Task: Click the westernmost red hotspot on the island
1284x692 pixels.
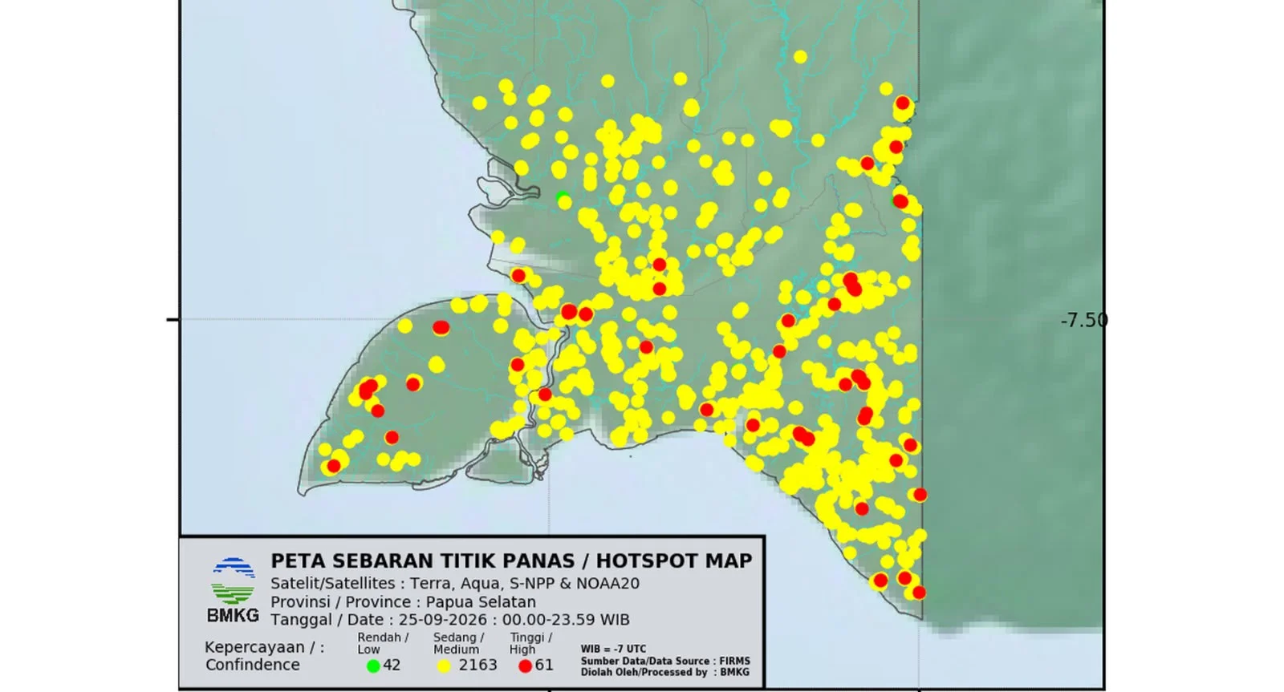Action: pos(333,466)
